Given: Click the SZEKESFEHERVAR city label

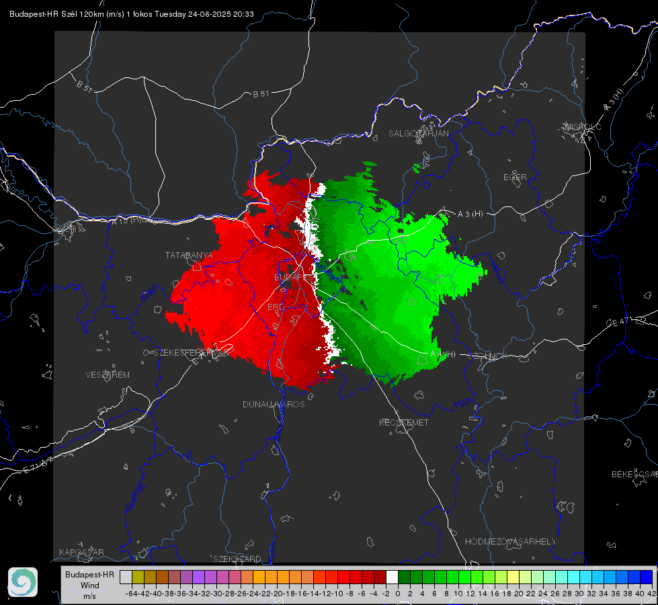Looking at the screenshot, I should pyautogui.click(x=191, y=353).
